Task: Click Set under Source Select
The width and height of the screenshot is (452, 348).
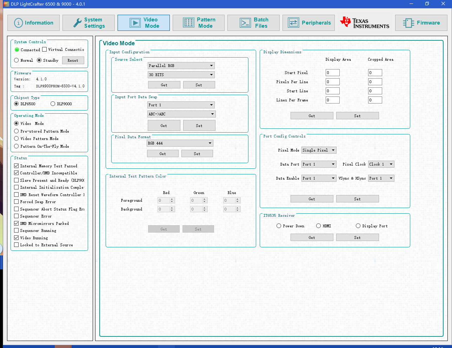Action: [199, 85]
